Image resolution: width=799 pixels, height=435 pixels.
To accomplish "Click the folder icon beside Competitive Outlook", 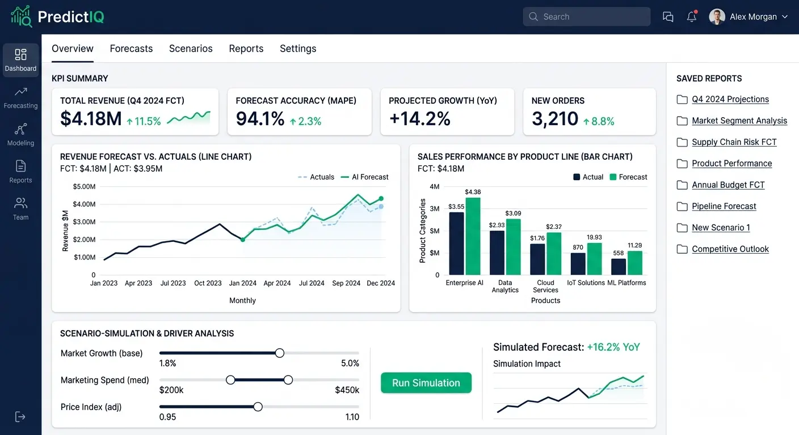I will pos(682,249).
